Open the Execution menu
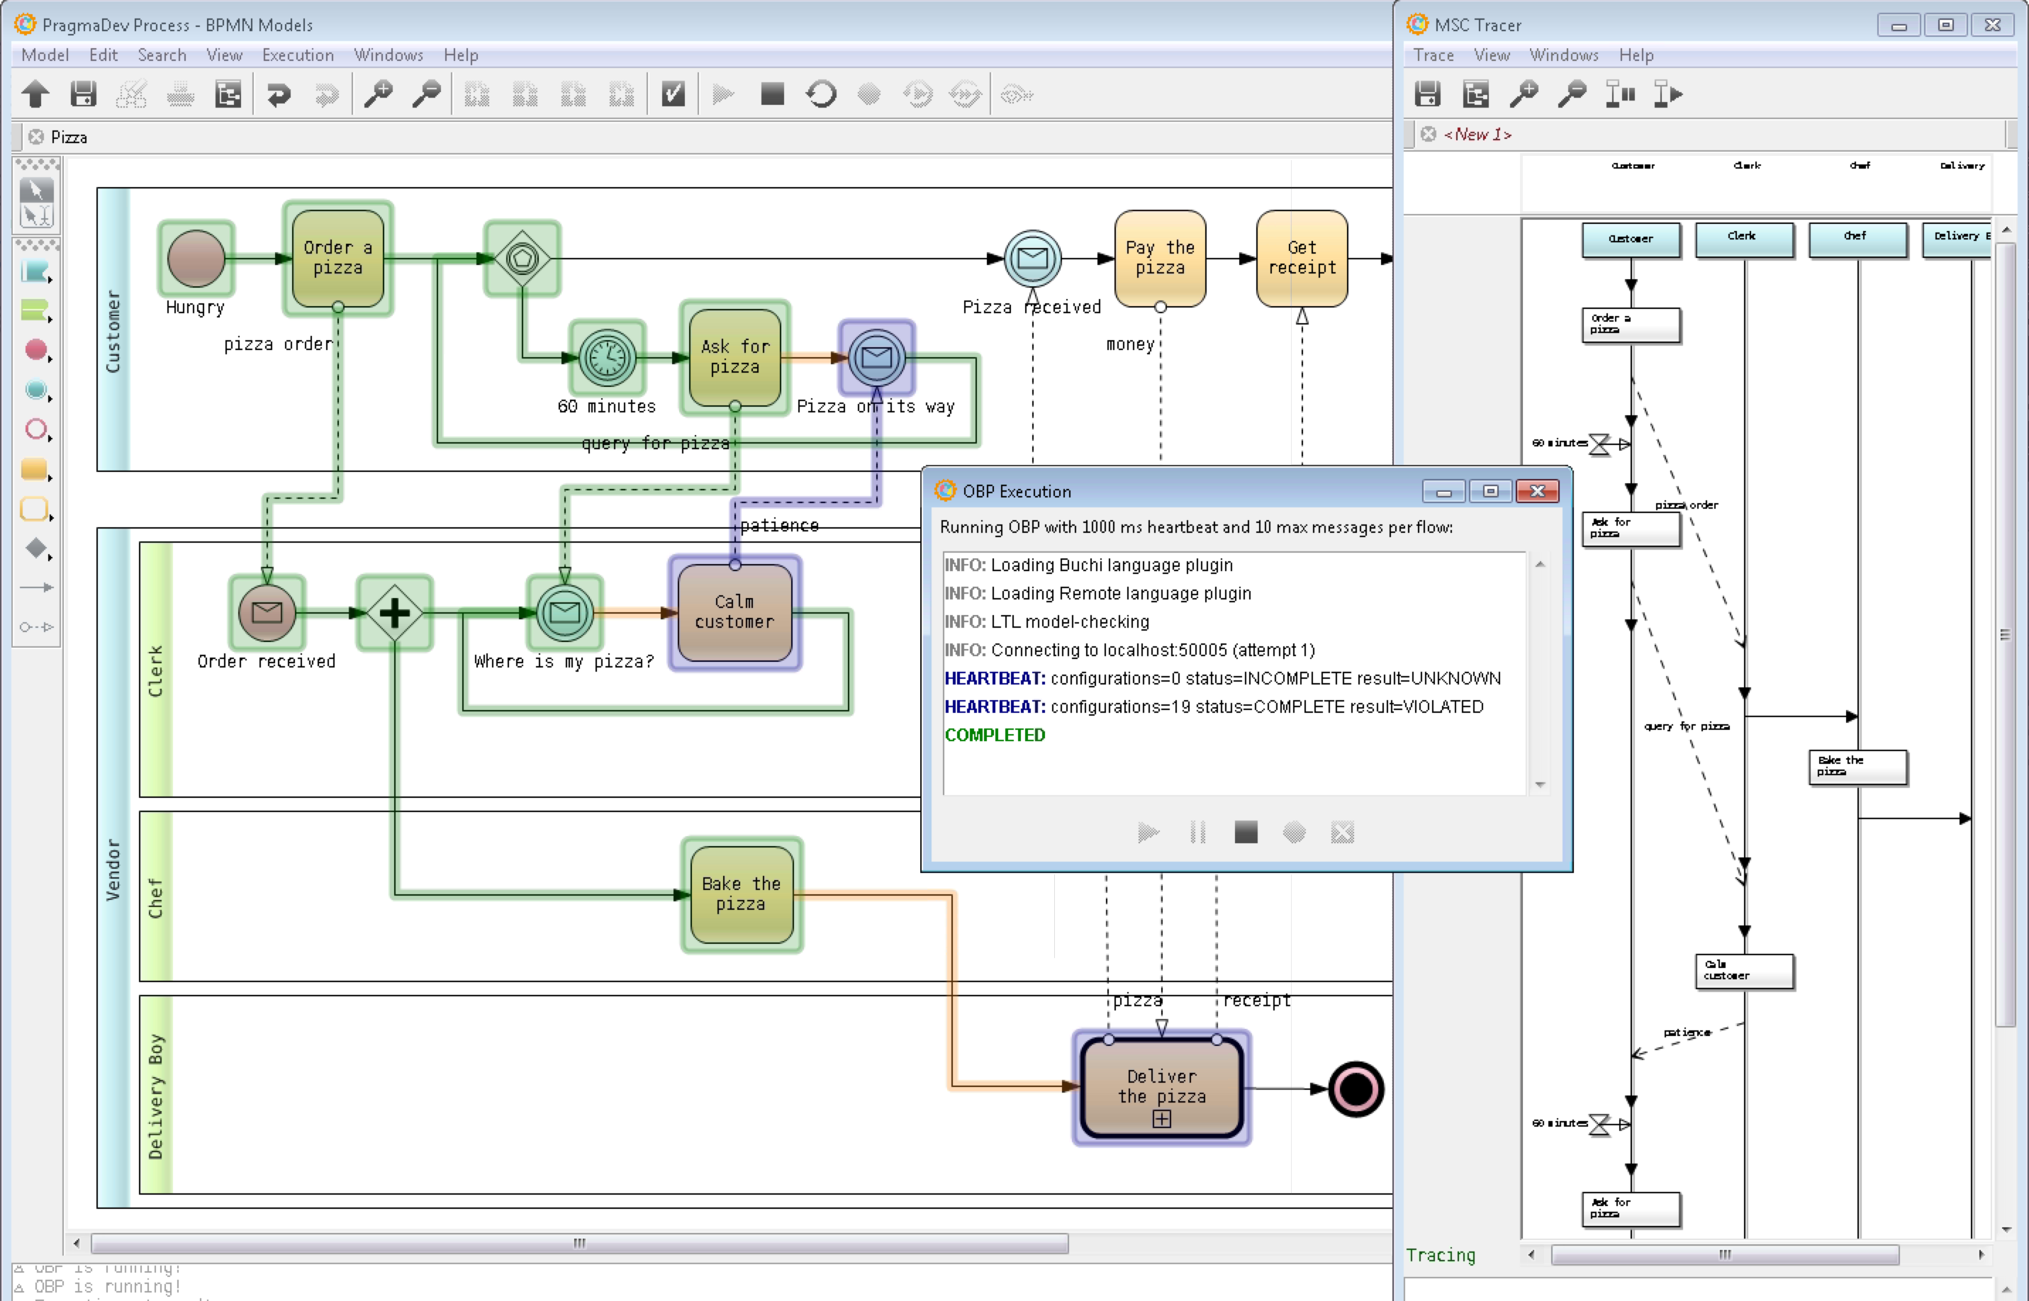The image size is (2029, 1301). pos(296,55)
